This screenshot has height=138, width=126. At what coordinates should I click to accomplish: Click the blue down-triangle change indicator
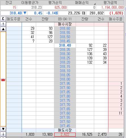point(25,13)
